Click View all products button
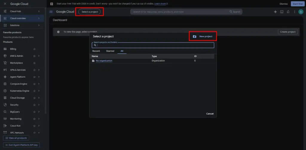This screenshot has width=306, height=150. (16, 138)
